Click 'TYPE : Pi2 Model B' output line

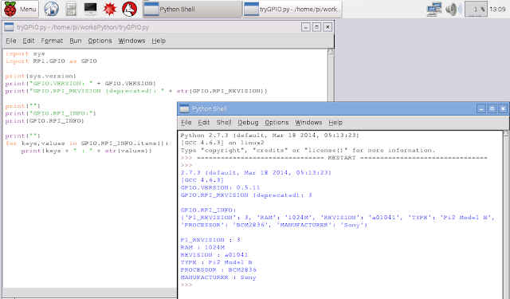pos(216,262)
